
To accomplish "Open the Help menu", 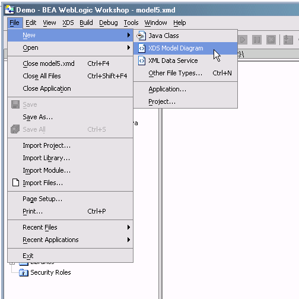I will 180,23.
